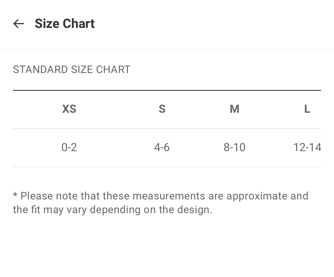Screen dimensions: 334x277
Task: Go back using the arrow icon
Action: click(19, 24)
